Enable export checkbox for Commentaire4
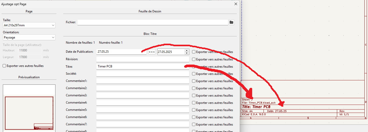This screenshot has height=132, width=368. [x=194, y=103]
